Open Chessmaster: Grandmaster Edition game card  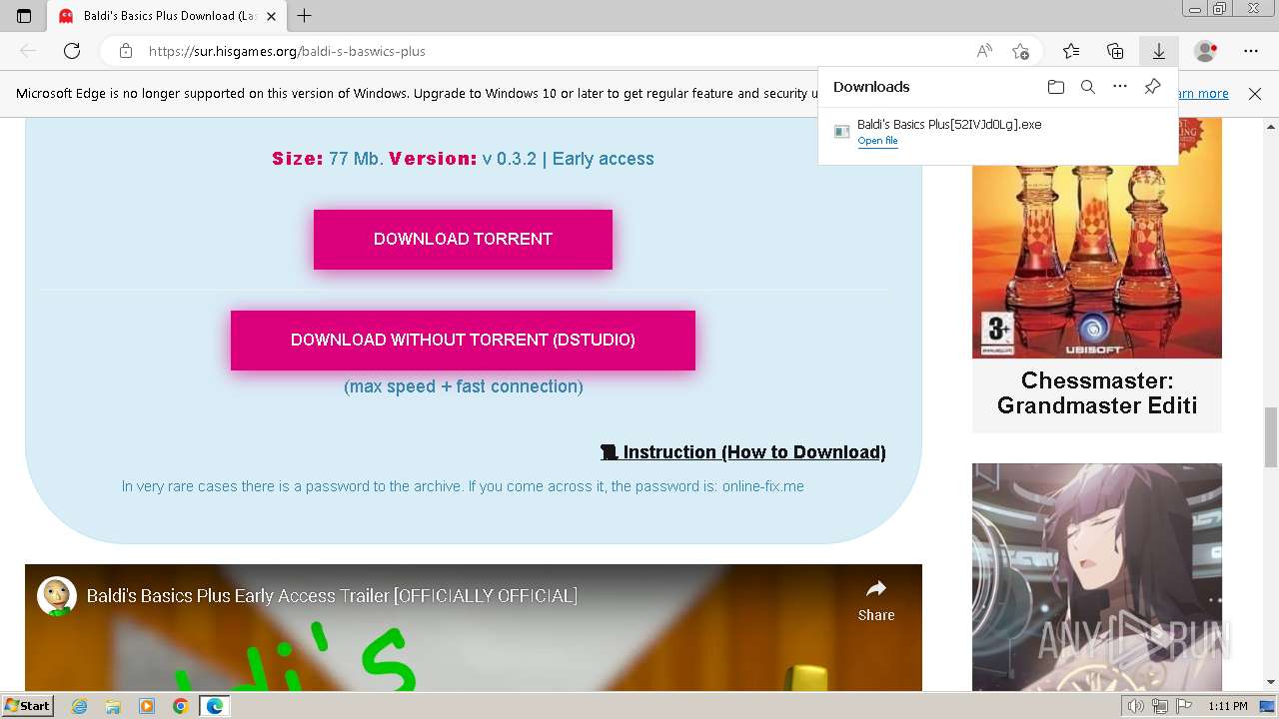(1097, 275)
